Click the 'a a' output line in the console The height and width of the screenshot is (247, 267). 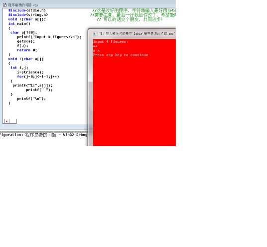[96, 51]
